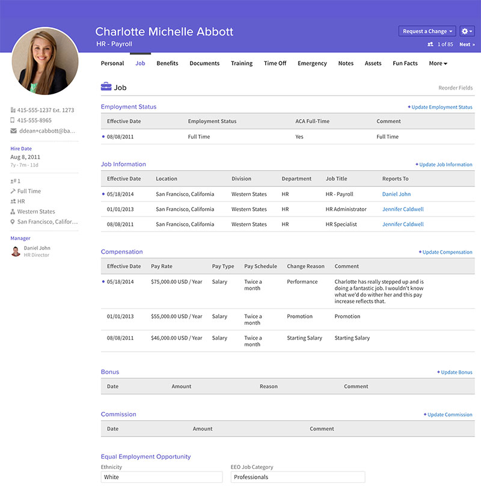The height and width of the screenshot is (493, 481).
Task: Click the briefcase Job section icon
Action: (106, 87)
